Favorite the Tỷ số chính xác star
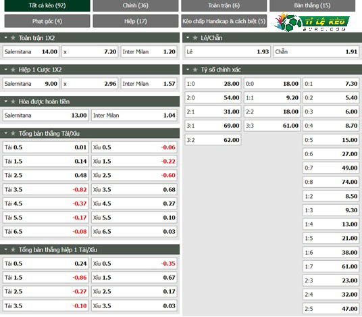Image resolution: width=362 pixels, height=317 pixels. (x=195, y=70)
